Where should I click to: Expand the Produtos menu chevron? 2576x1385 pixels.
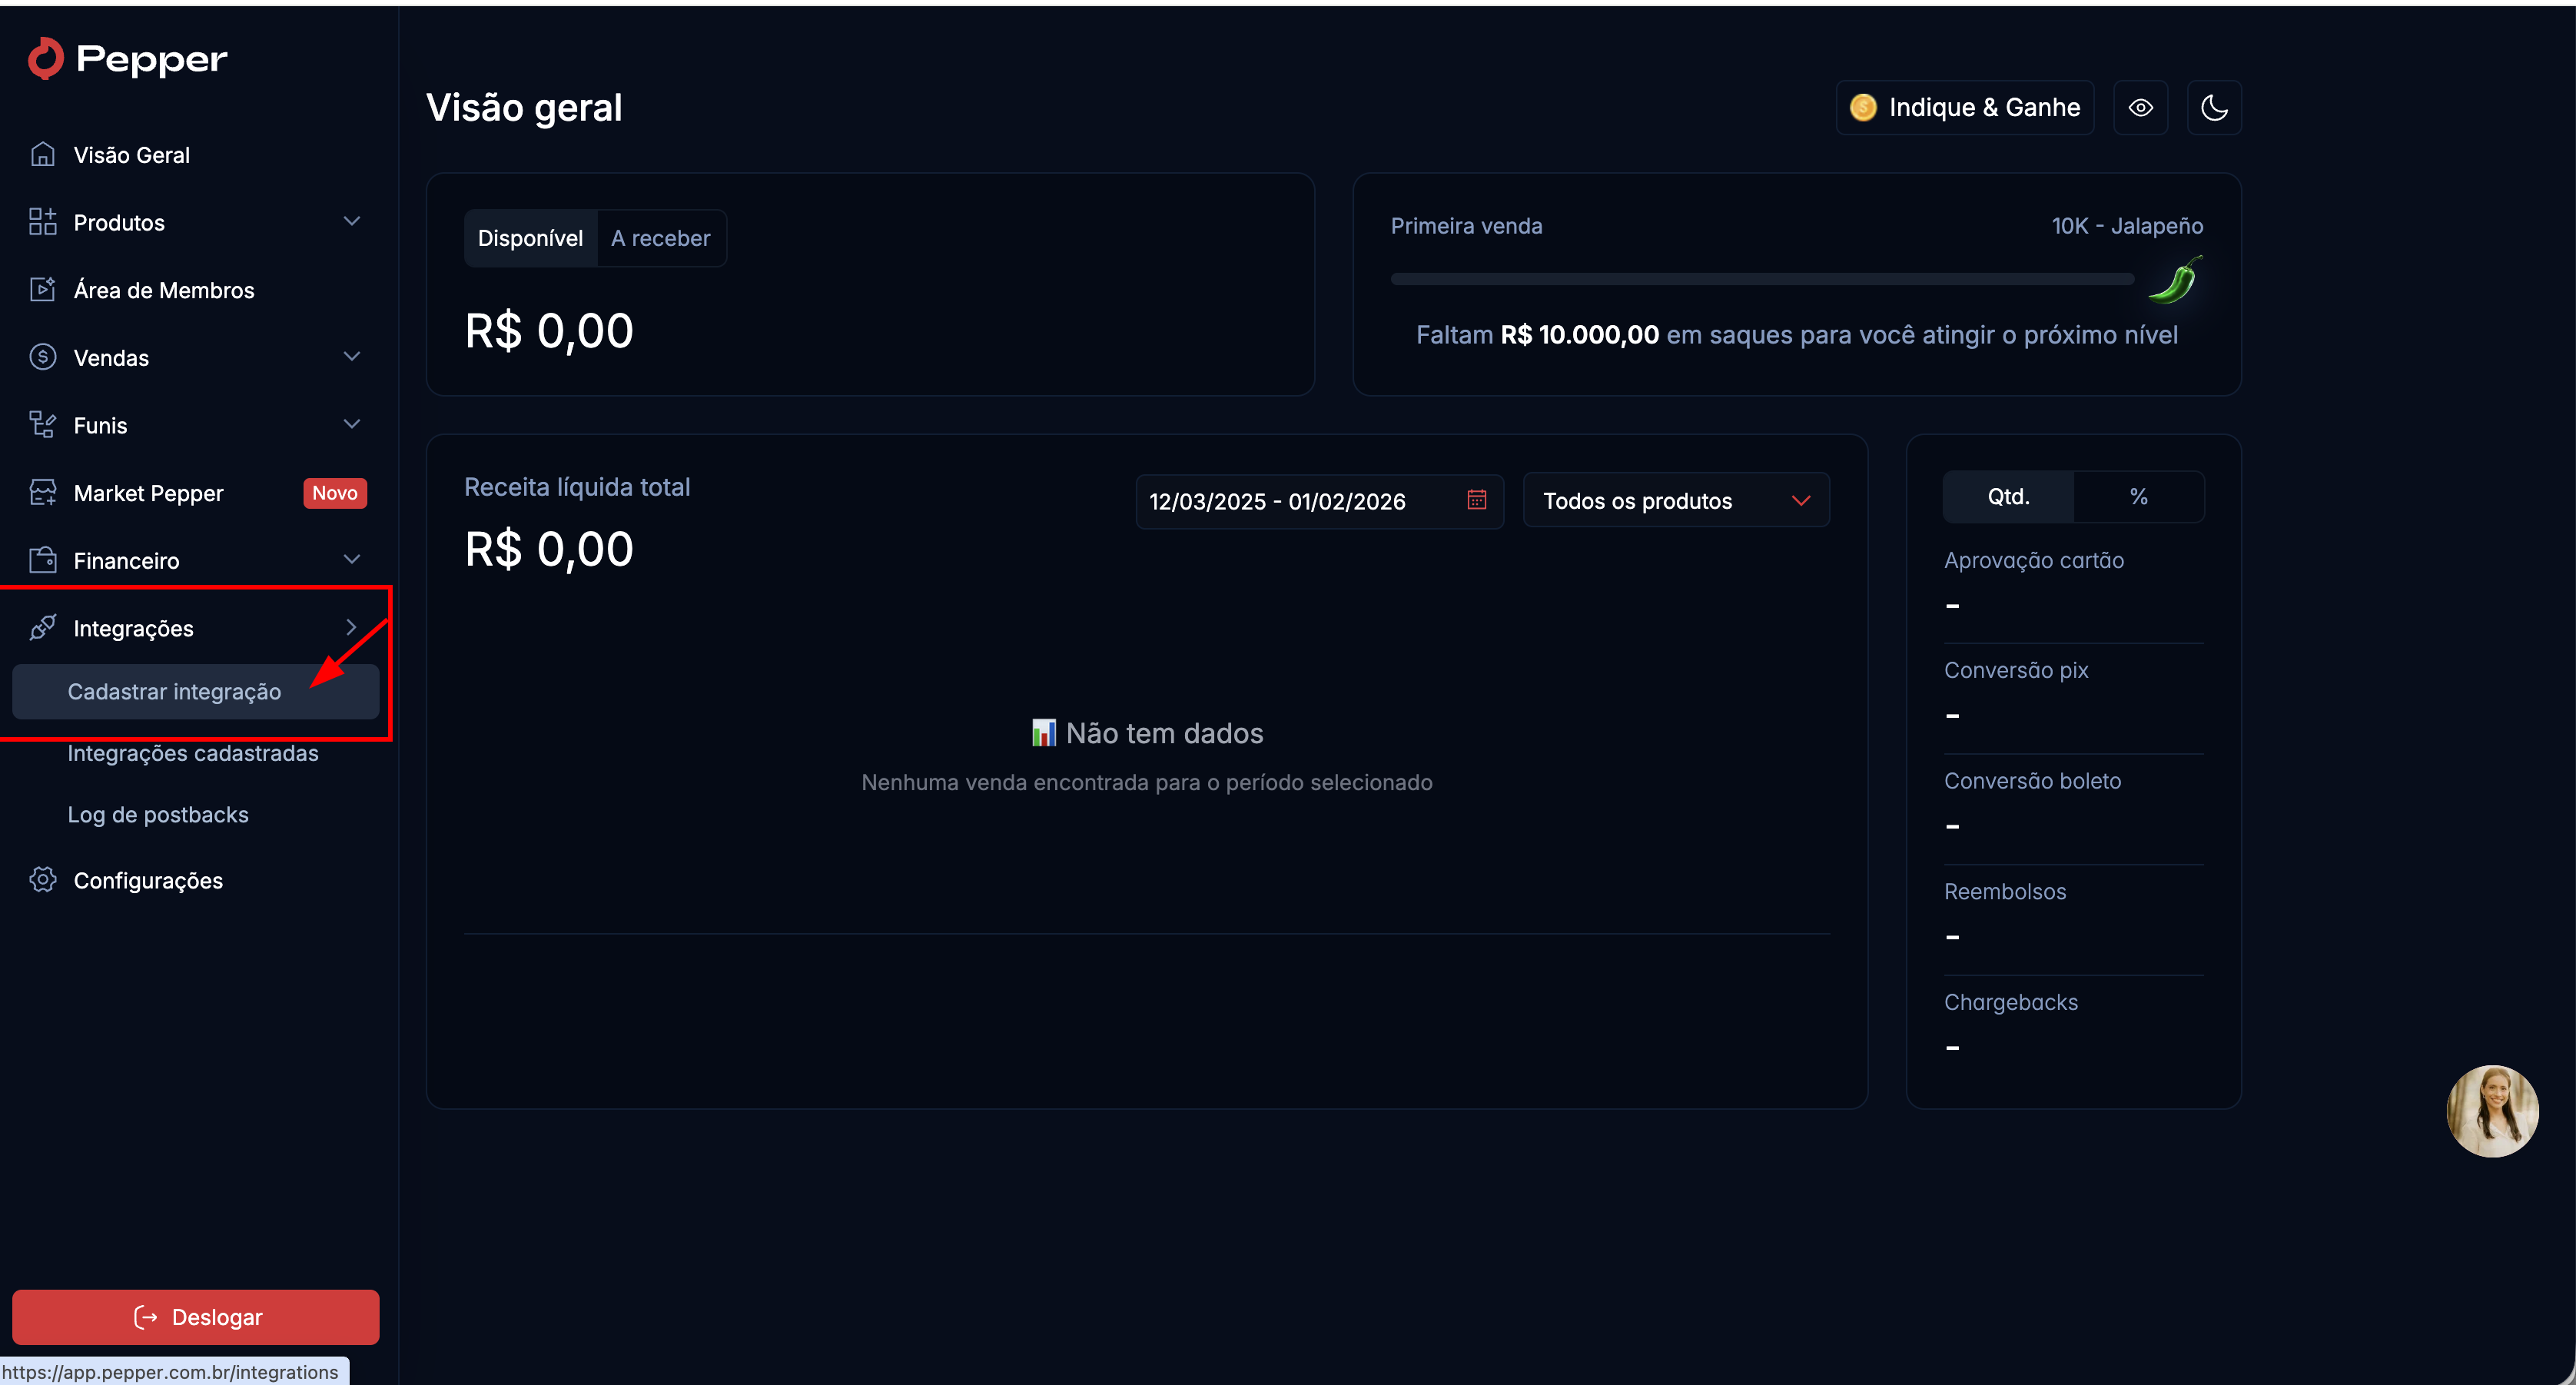351,222
